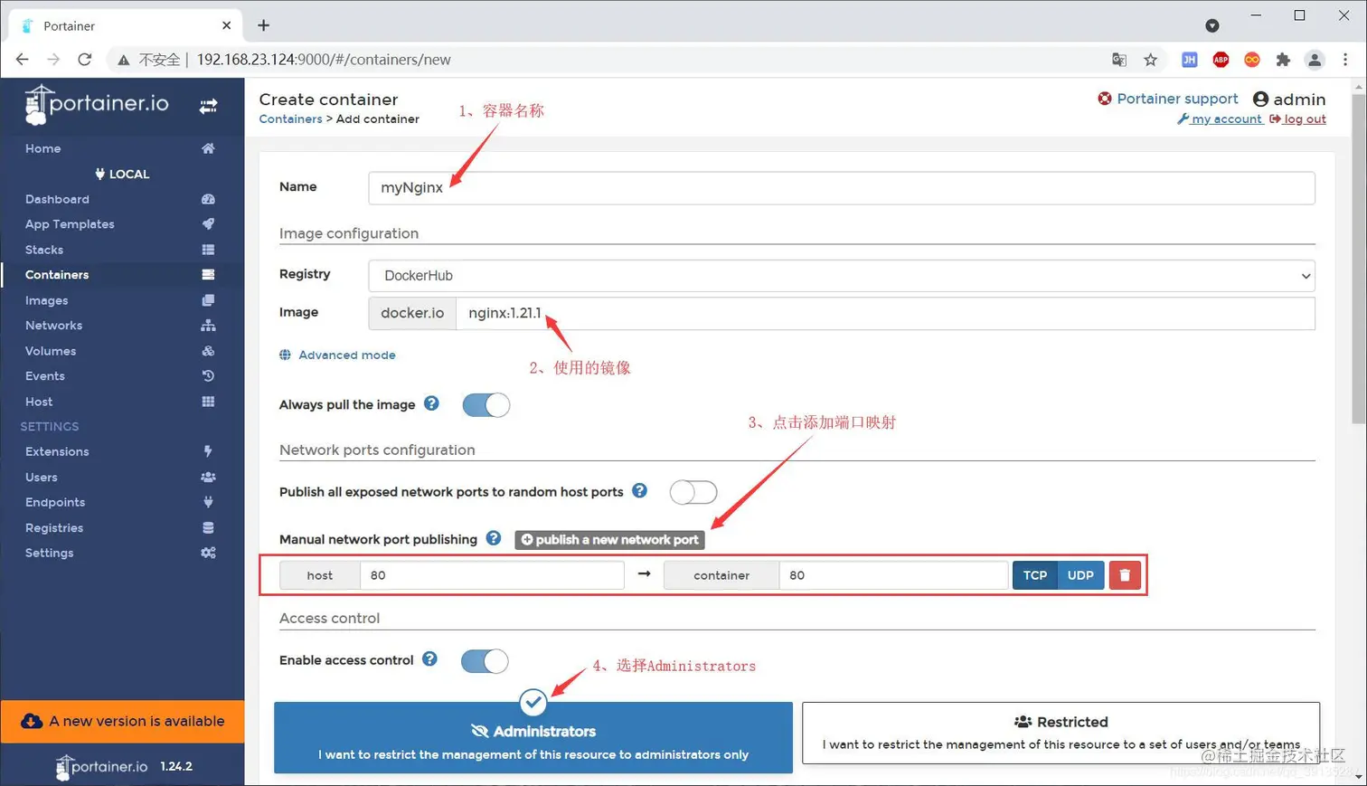Click the log out link

click(x=1298, y=118)
